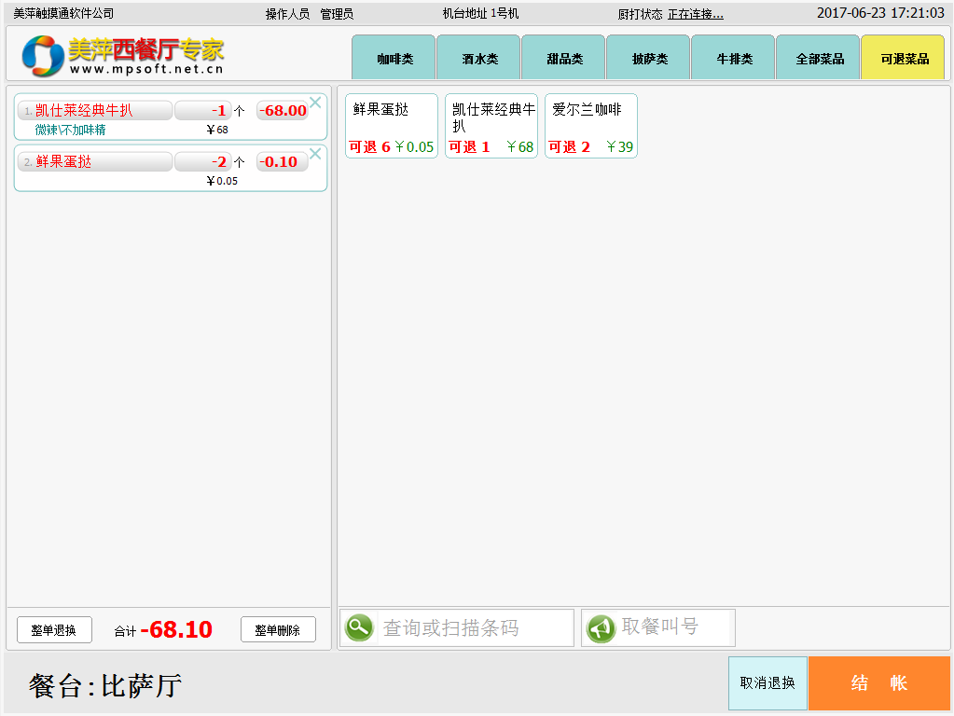This screenshot has height=716, width=954.
Task: Choose the 鲜果蛋挞 returnable item tile
Action: pyautogui.click(x=391, y=126)
